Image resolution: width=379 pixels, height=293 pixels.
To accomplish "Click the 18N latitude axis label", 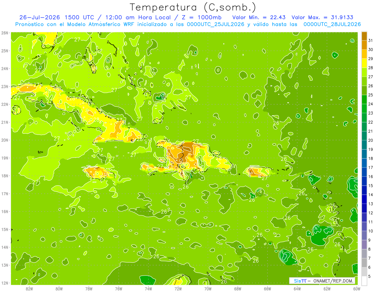I will pyautogui.click(x=4, y=176).
